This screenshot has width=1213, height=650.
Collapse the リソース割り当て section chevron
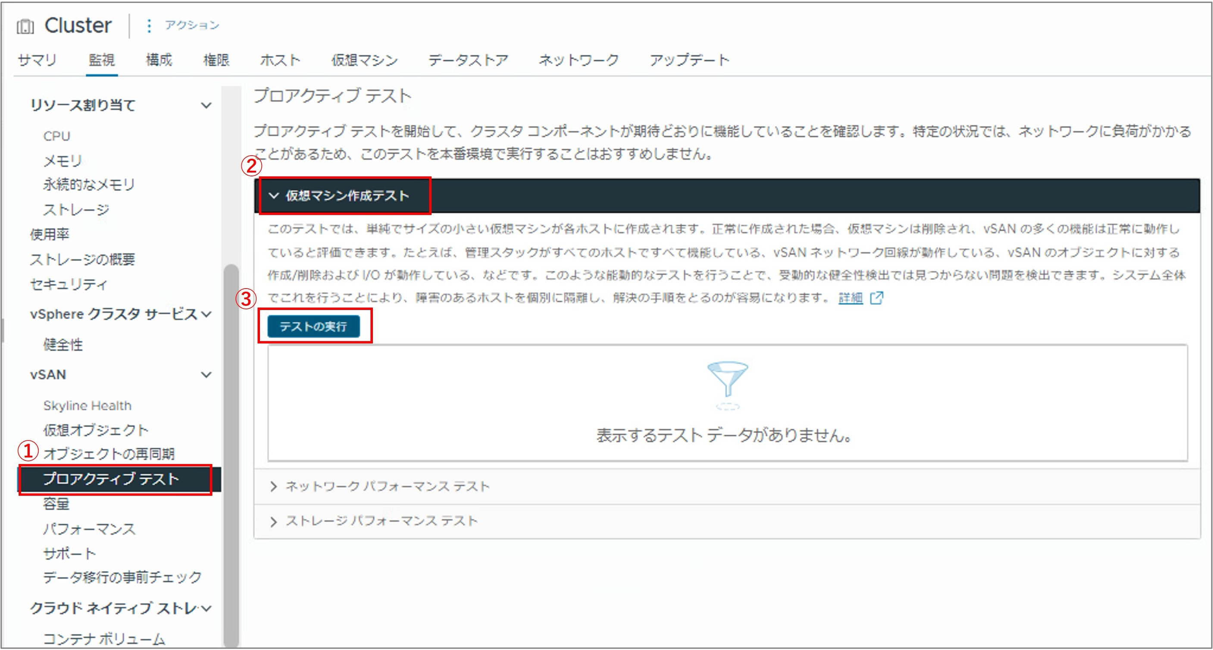pyautogui.click(x=206, y=105)
